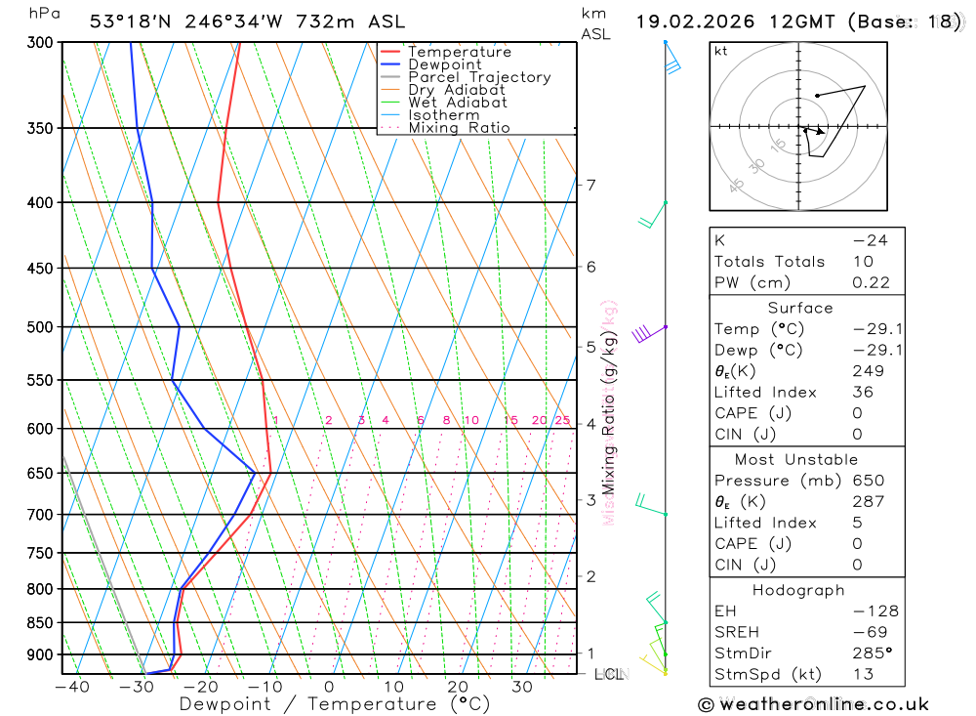Click the SREH value -69

pos(871,633)
